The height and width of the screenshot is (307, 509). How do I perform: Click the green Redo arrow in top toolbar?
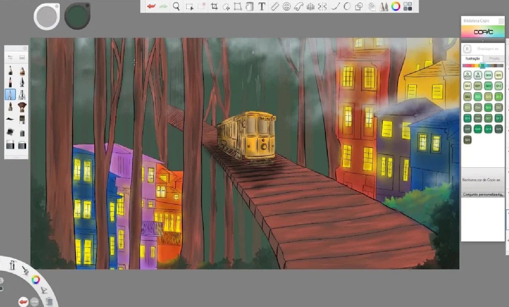coord(163,6)
